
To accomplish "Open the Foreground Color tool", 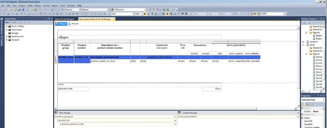I will tap(156, 14).
